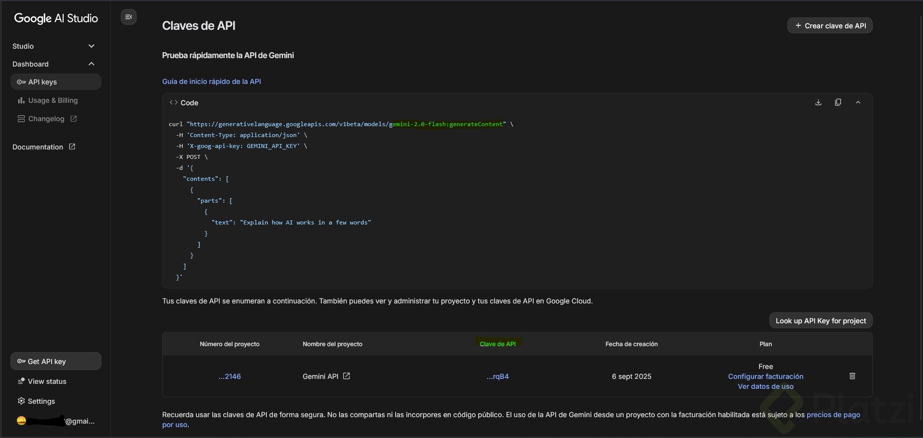Click the Número del proyecto column header
The width and height of the screenshot is (923, 438).
(x=230, y=344)
